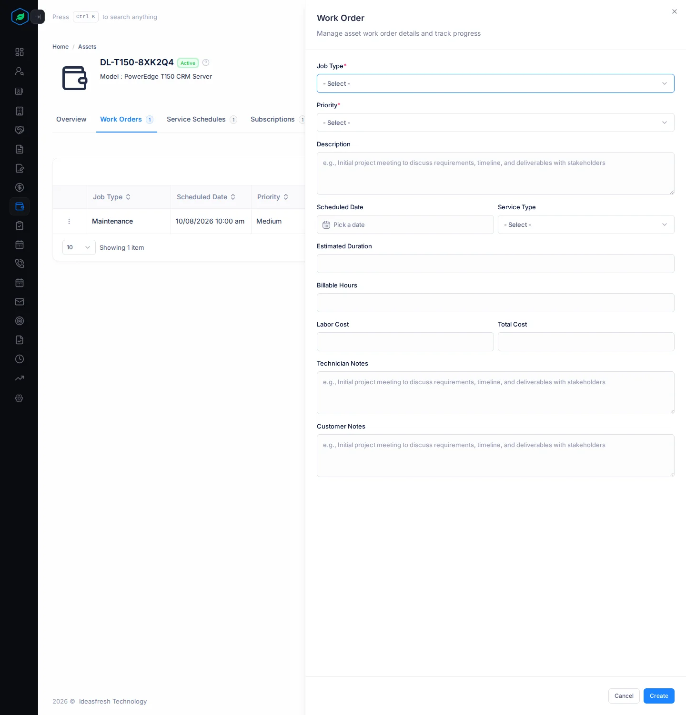
Task: Open the Service Type dropdown
Action: (586, 225)
